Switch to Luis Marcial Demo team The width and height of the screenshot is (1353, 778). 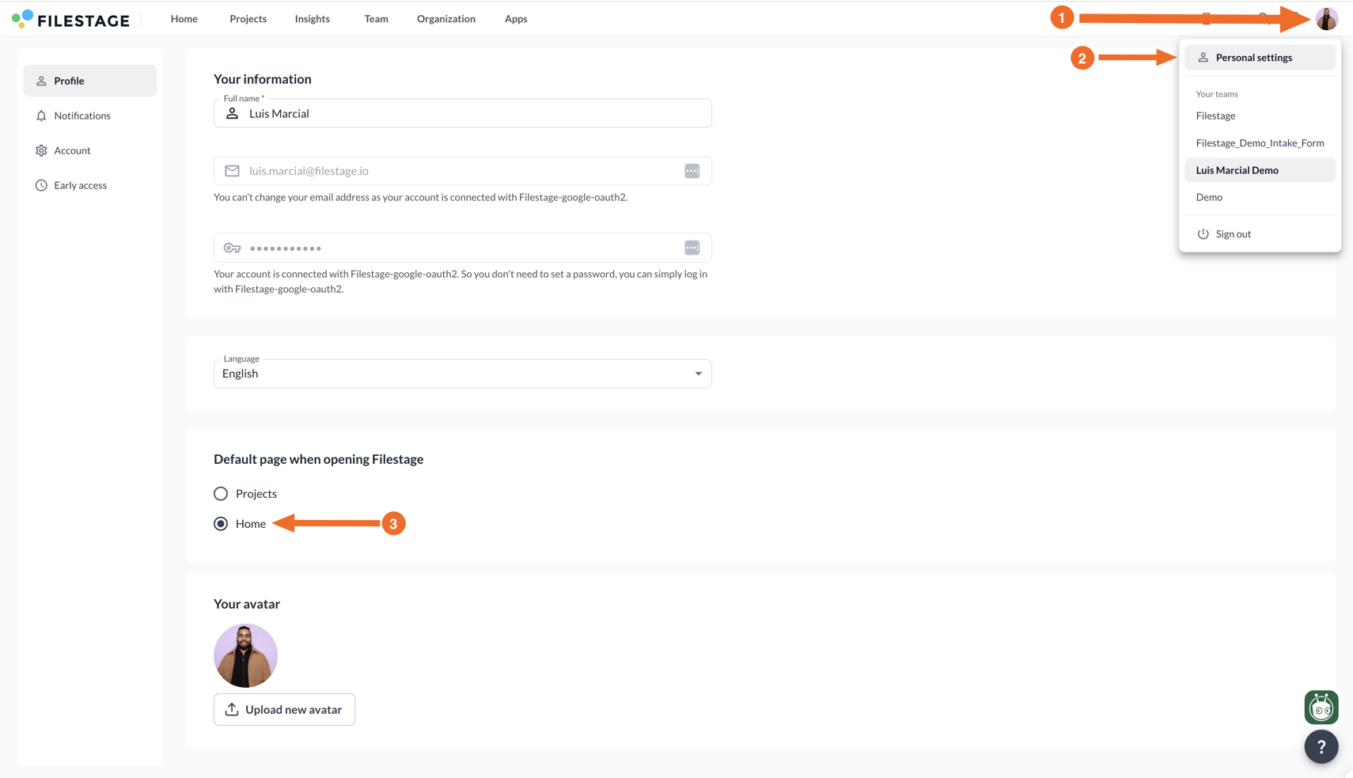[x=1260, y=170]
